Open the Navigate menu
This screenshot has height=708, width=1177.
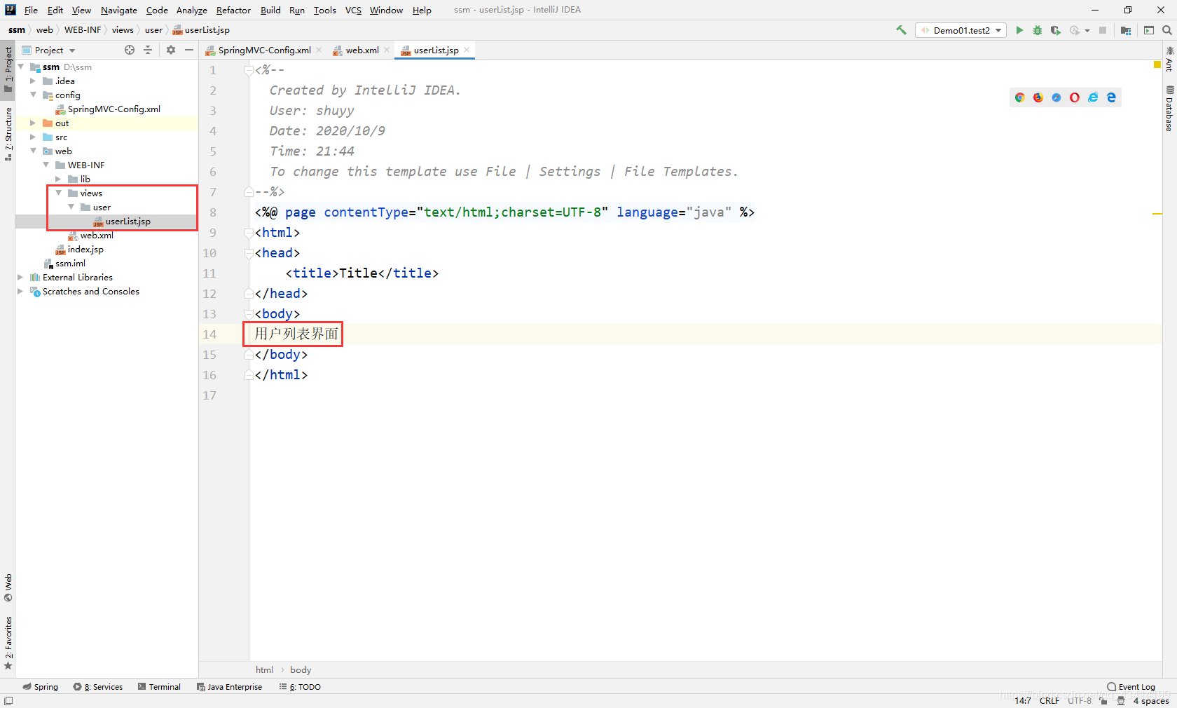click(x=119, y=10)
